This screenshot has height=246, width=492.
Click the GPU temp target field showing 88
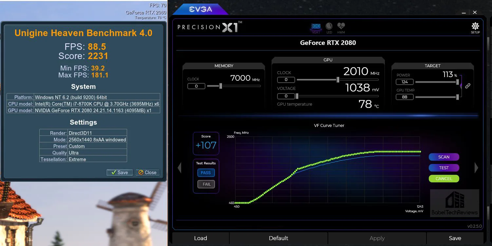[405, 97]
